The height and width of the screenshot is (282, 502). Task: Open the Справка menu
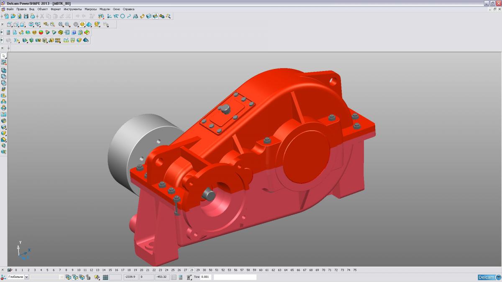[x=128, y=9]
